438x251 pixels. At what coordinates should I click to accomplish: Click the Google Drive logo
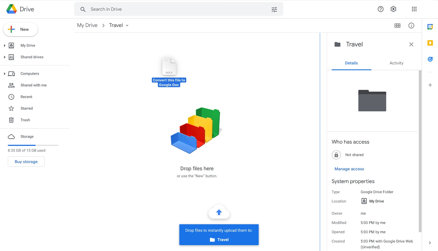click(x=11, y=9)
